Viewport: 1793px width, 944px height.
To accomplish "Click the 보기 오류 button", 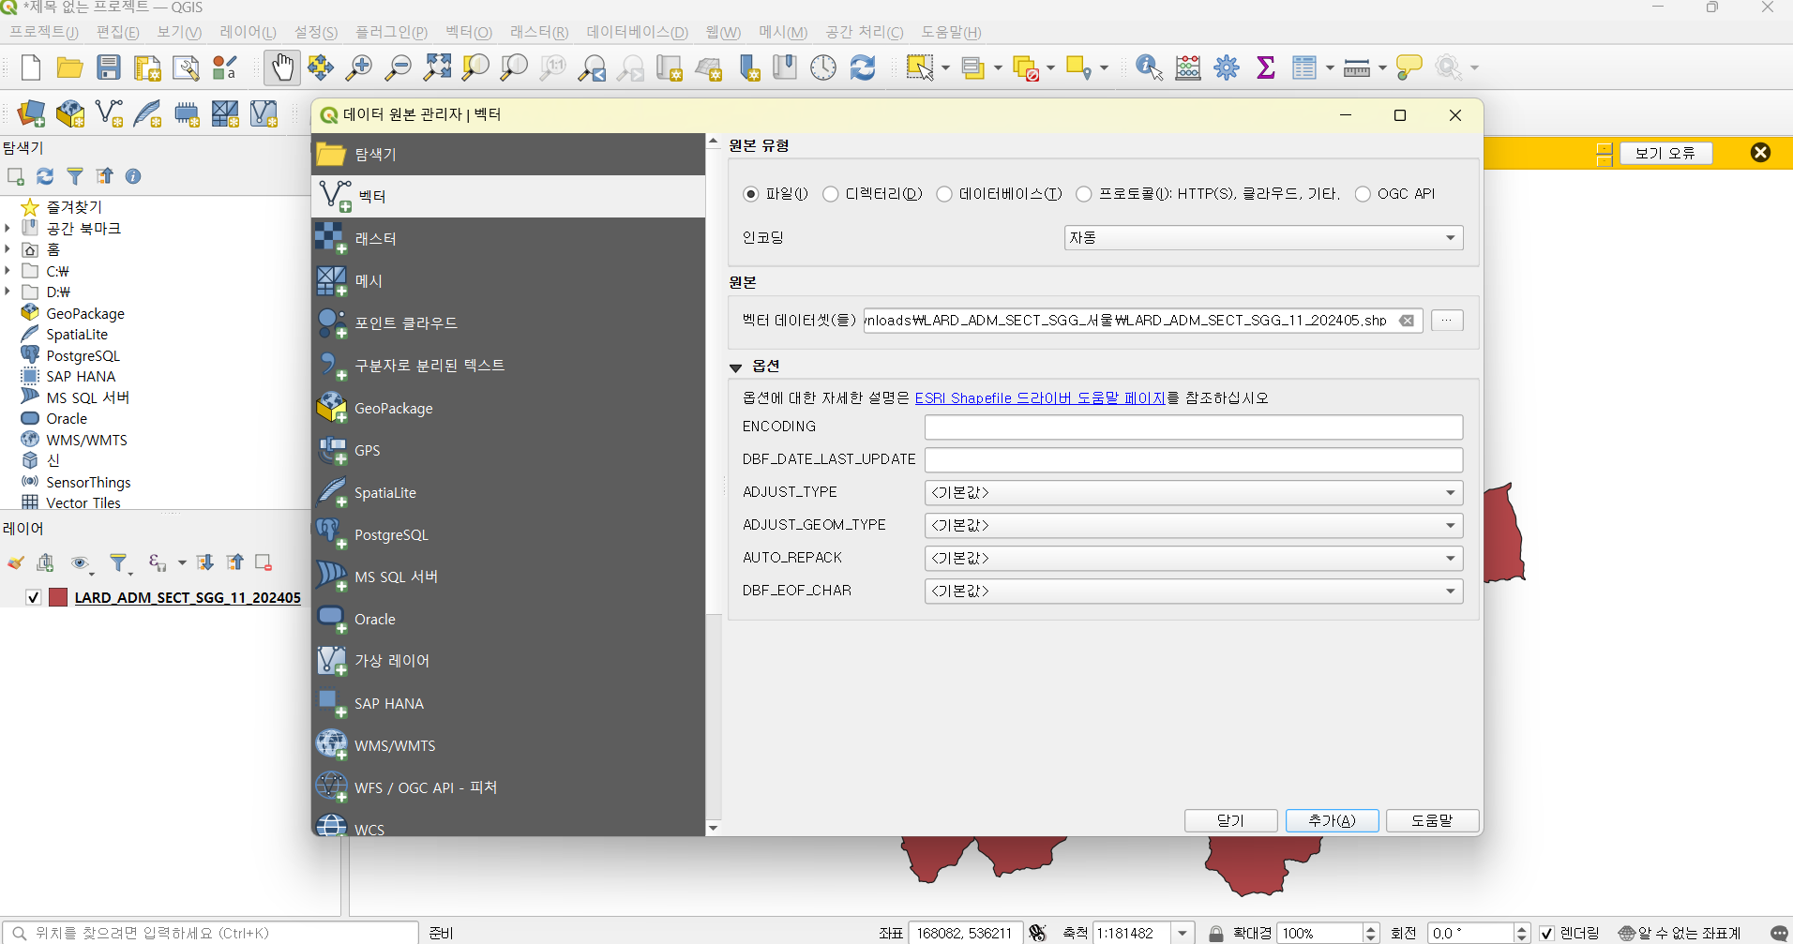I will (x=1666, y=153).
